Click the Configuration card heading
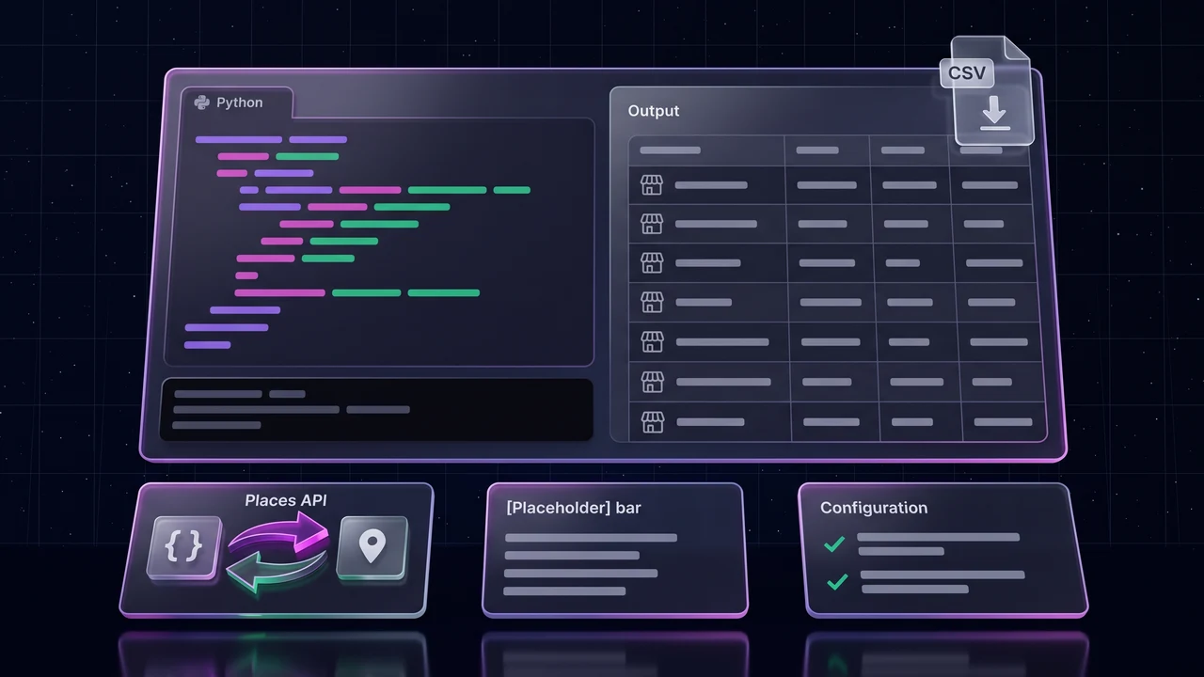Viewport: 1204px width, 677px height. pyautogui.click(x=874, y=508)
